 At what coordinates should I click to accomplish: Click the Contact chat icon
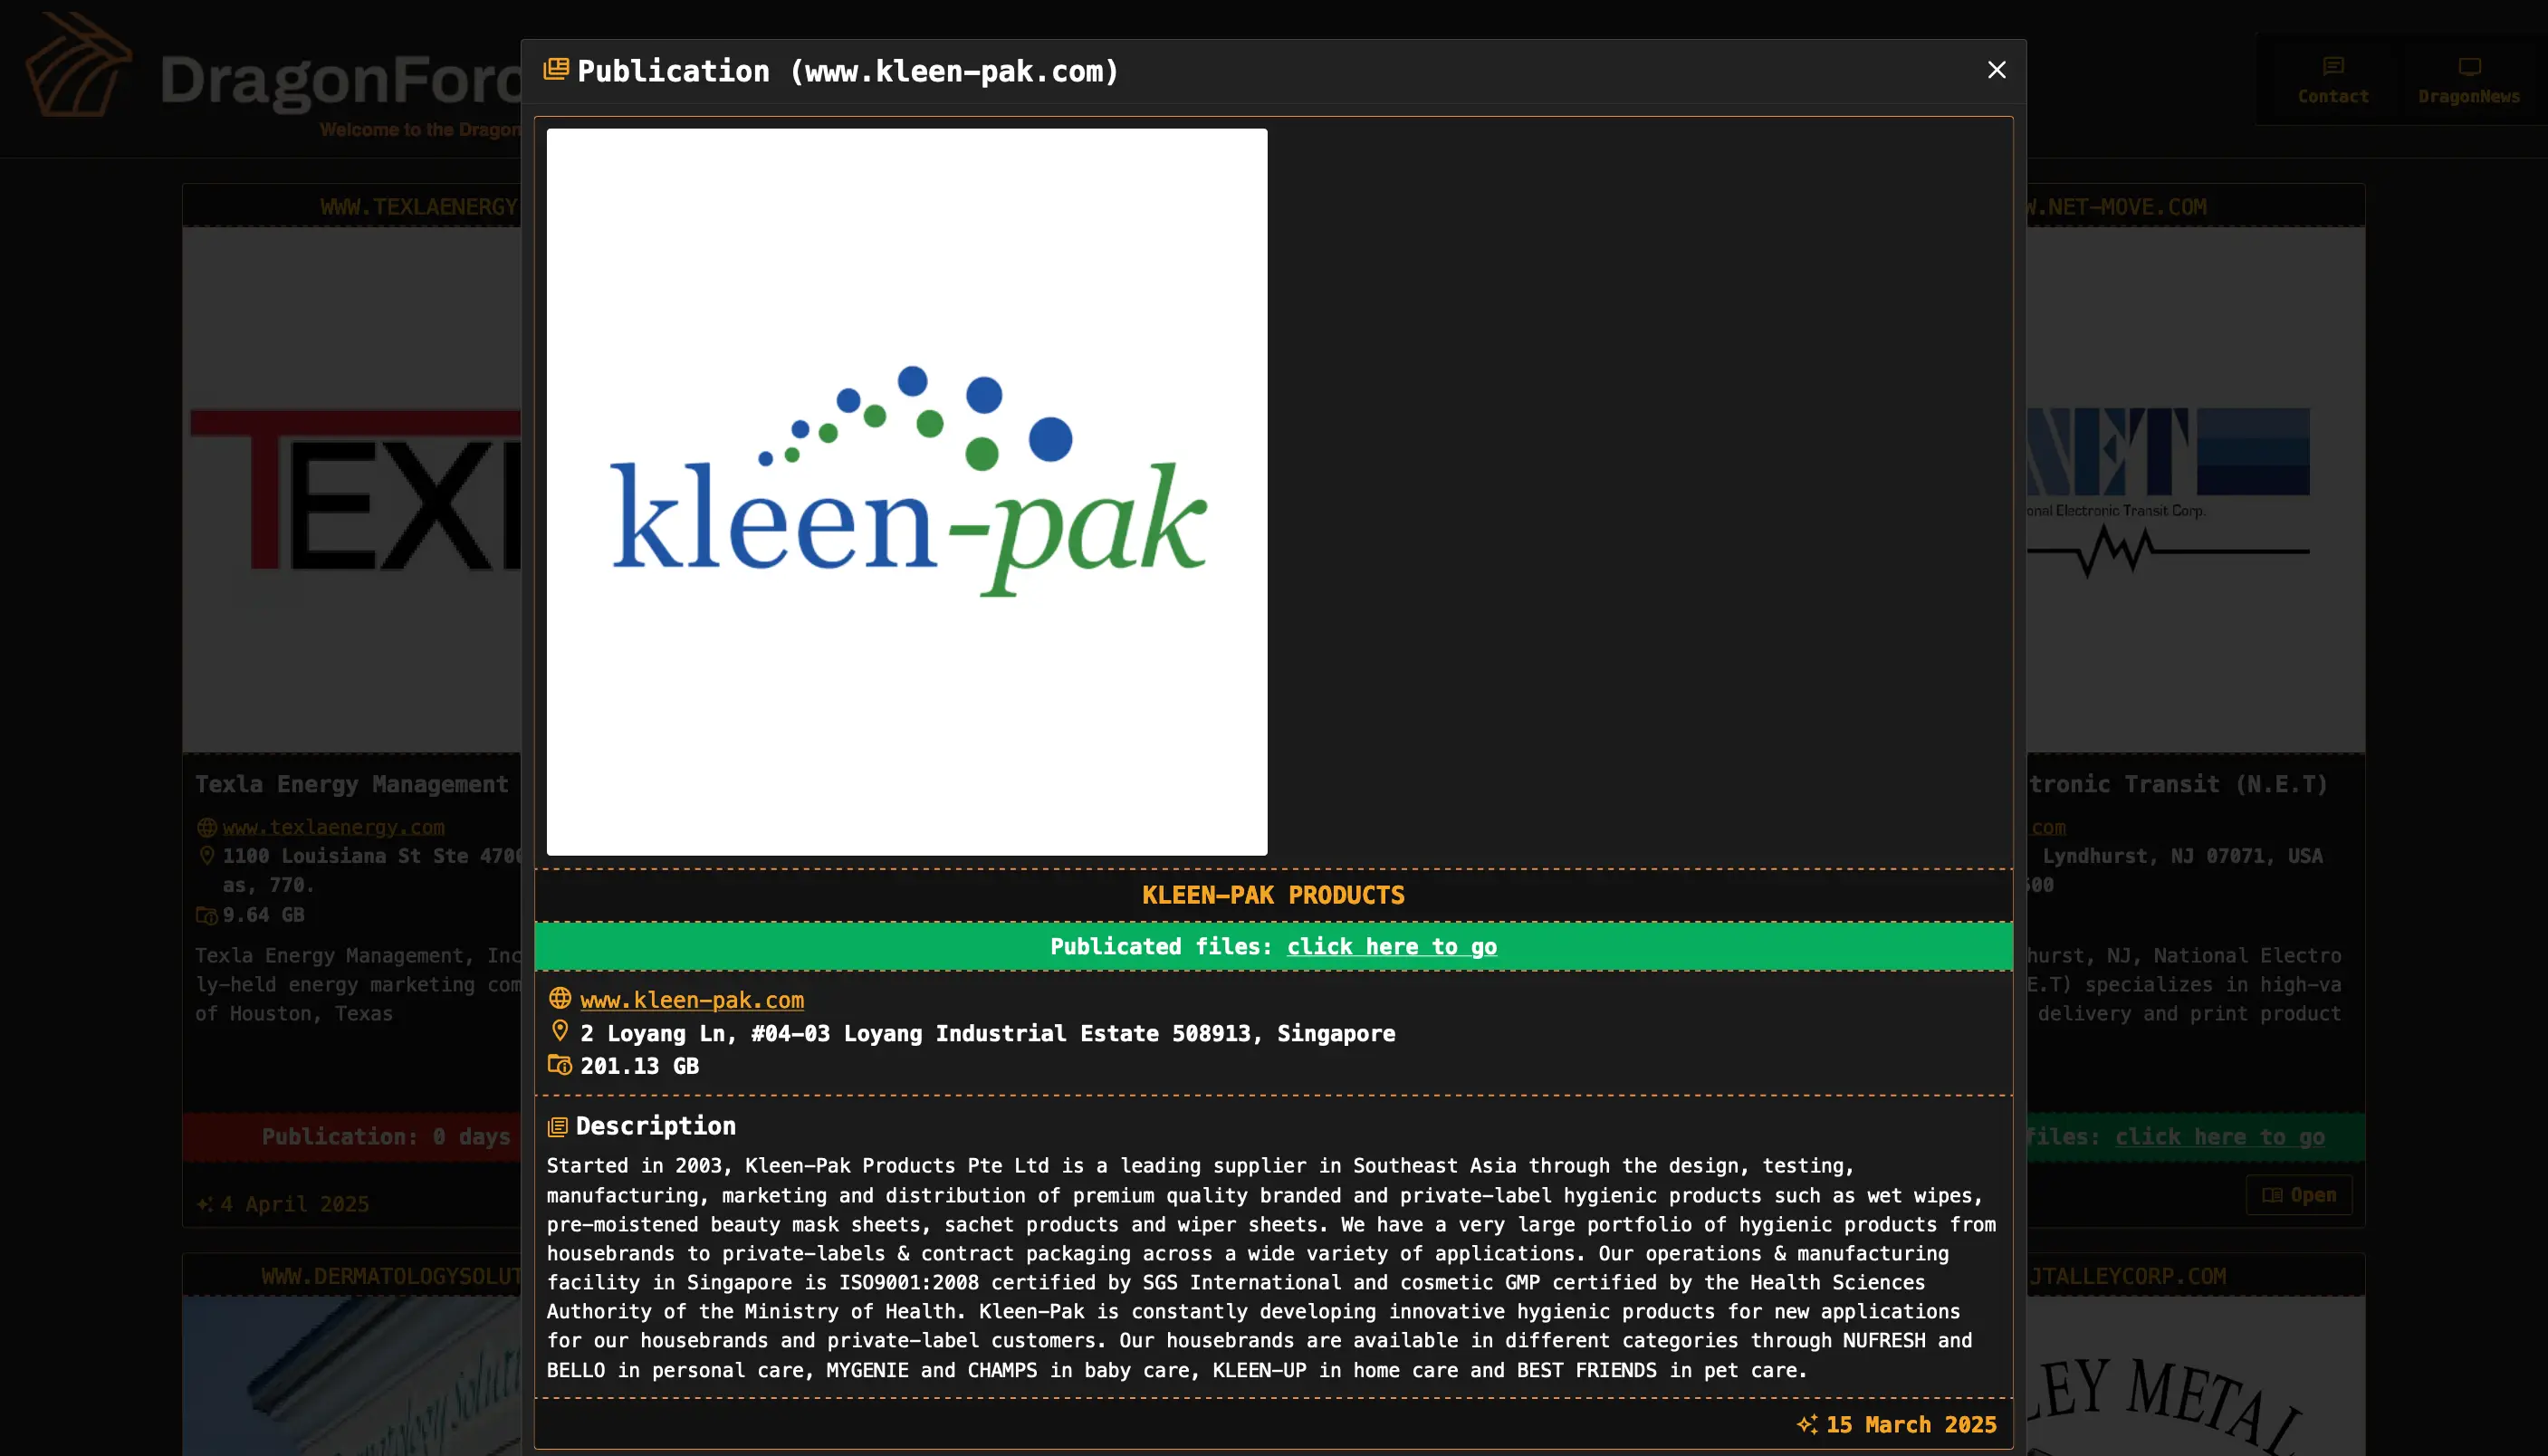[2333, 67]
